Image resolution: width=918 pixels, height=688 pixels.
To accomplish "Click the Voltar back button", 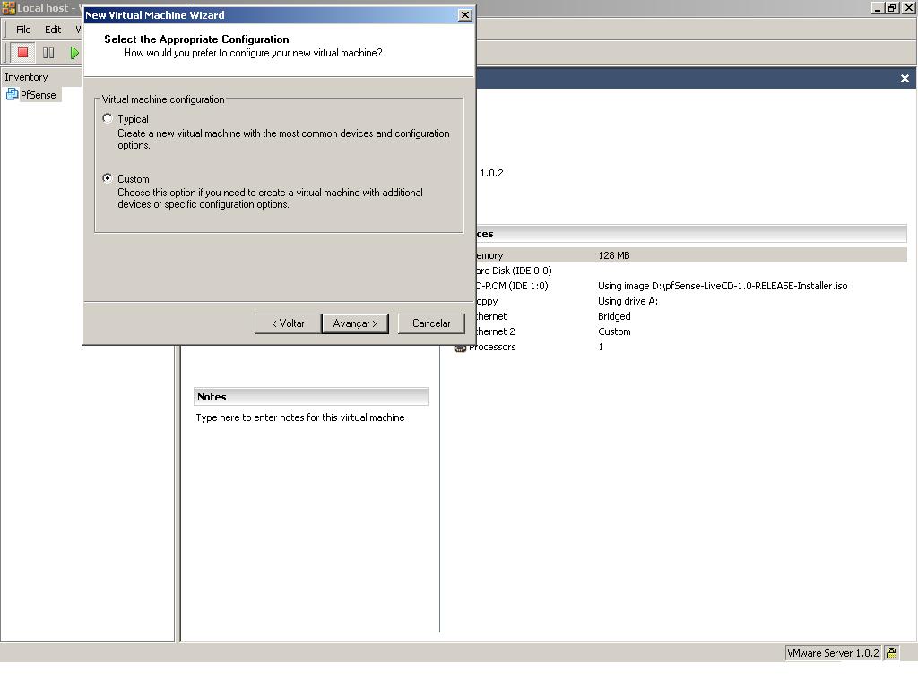I will 288,323.
